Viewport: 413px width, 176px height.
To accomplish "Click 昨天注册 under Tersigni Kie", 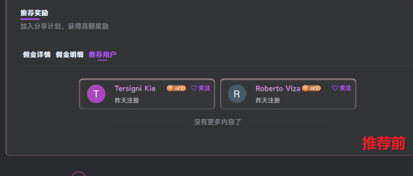I will pyautogui.click(x=127, y=100).
